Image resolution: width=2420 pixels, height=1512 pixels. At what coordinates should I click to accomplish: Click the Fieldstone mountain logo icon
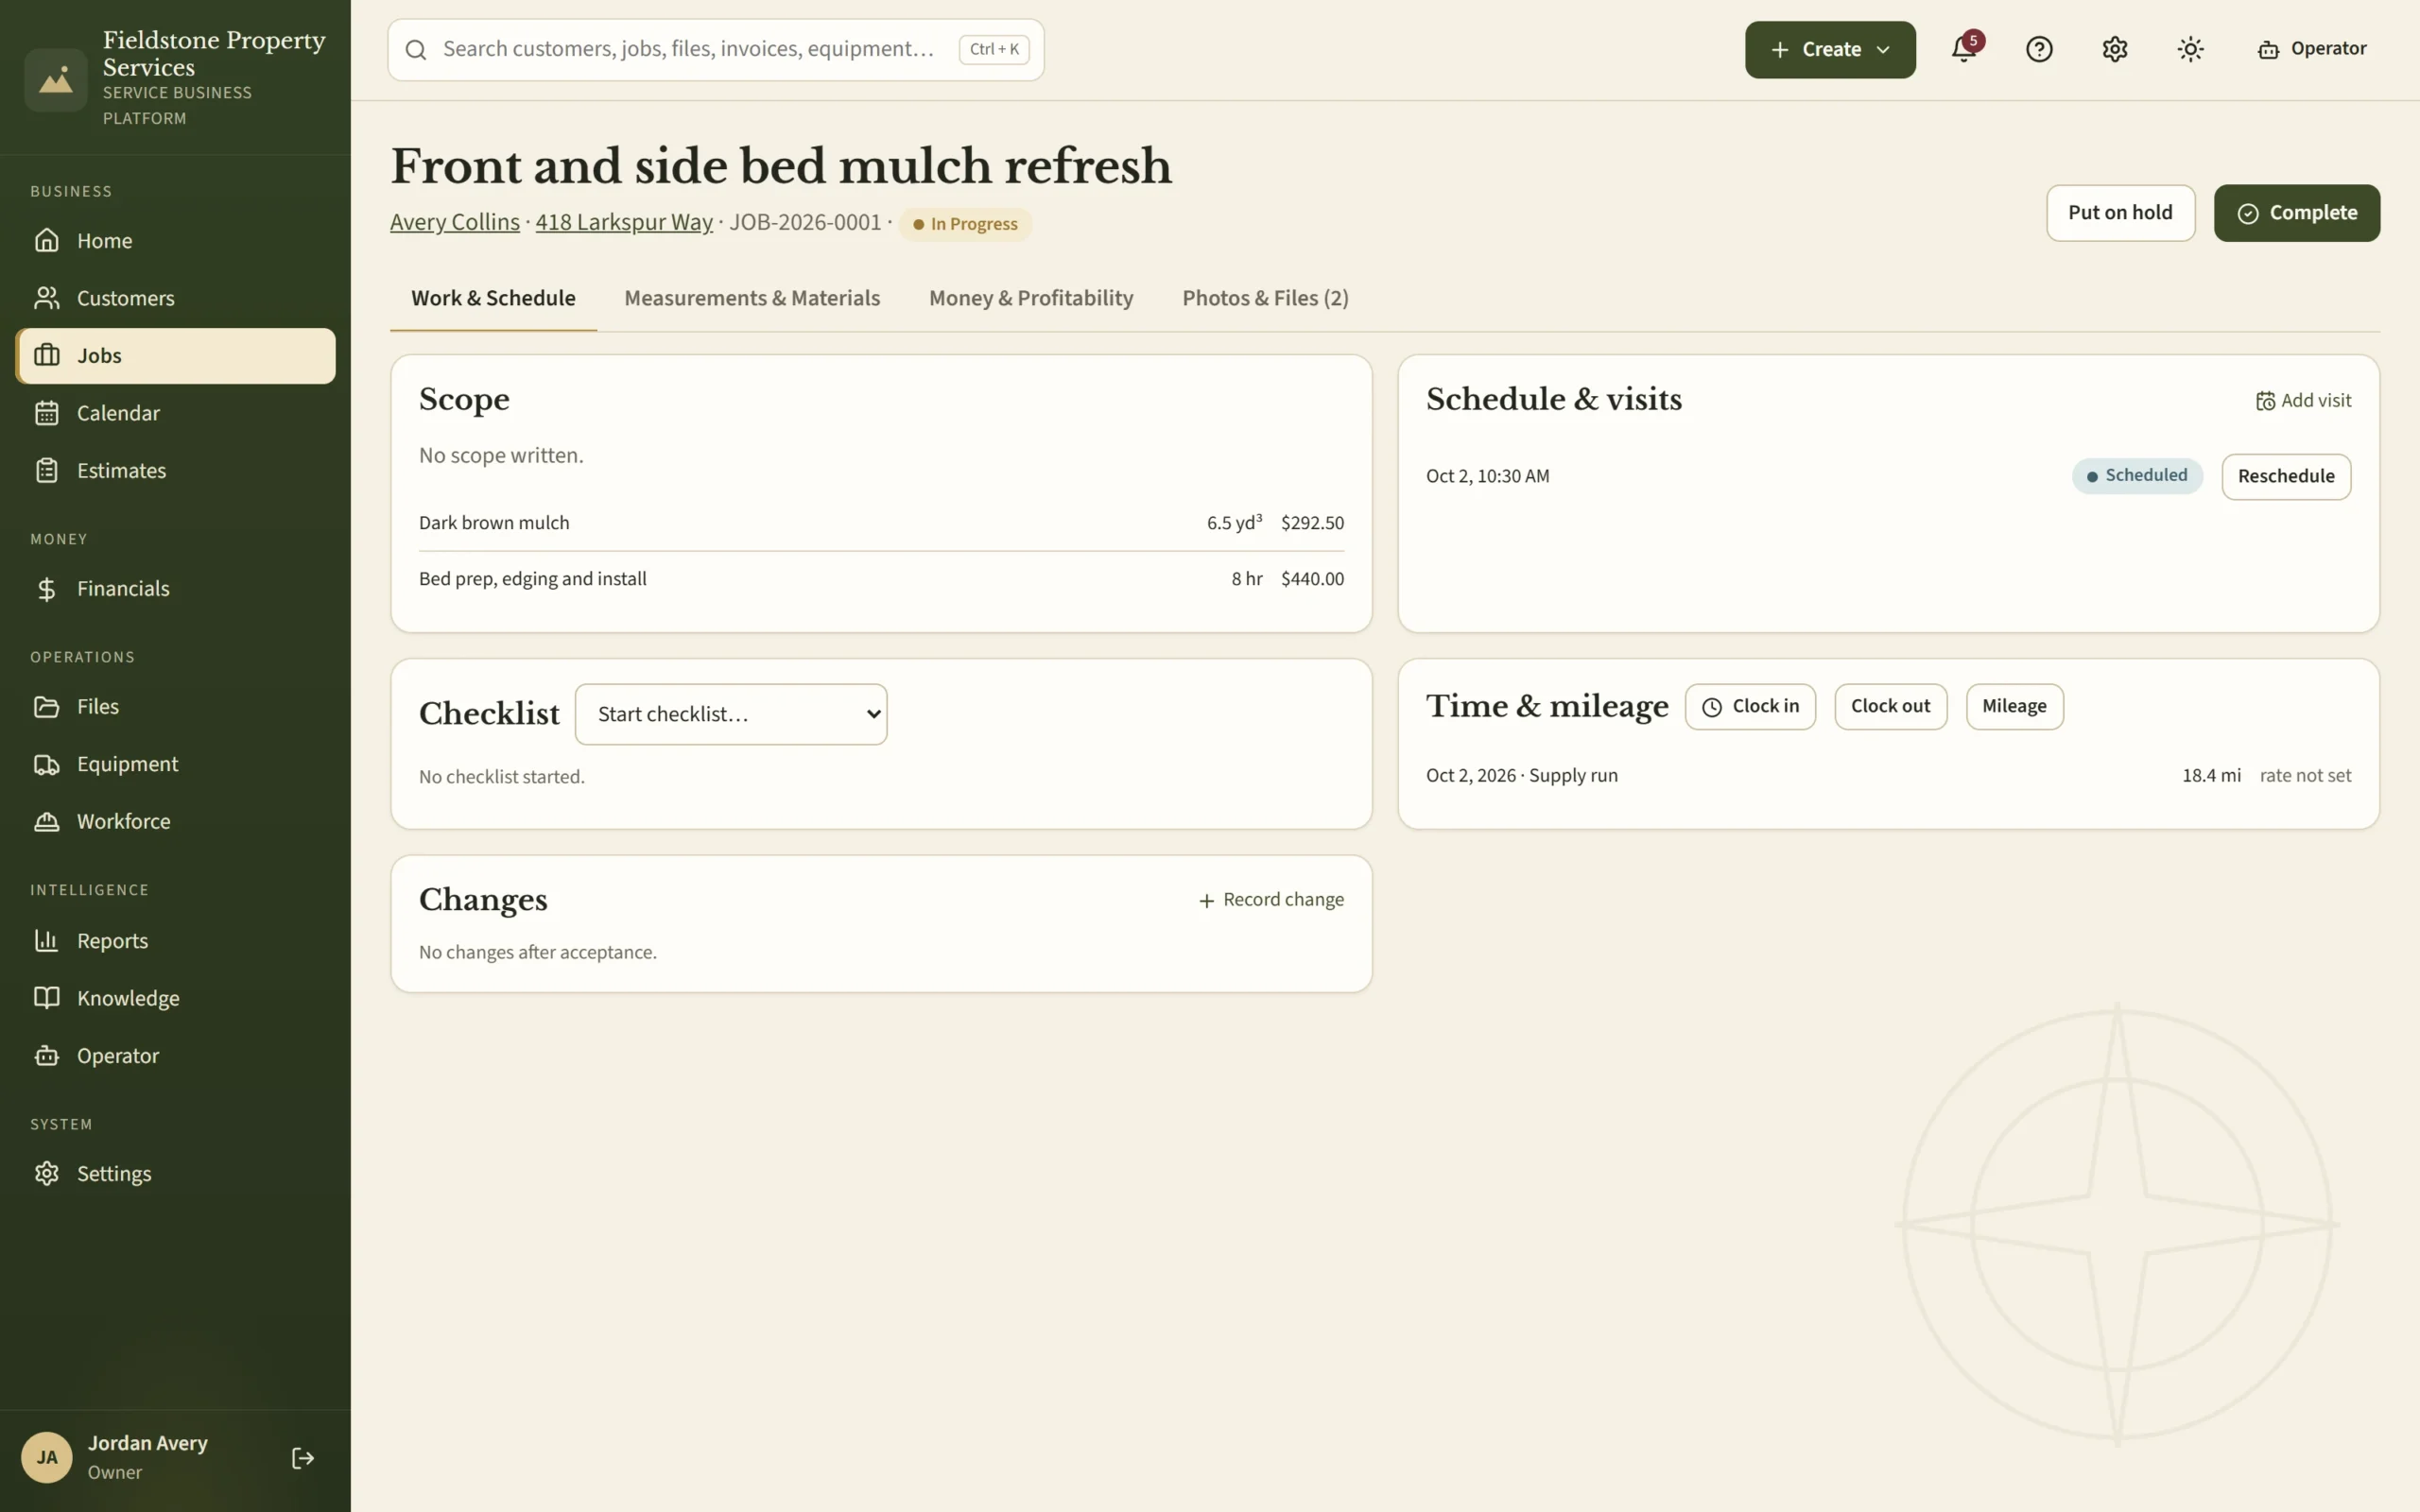click(56, 80)
